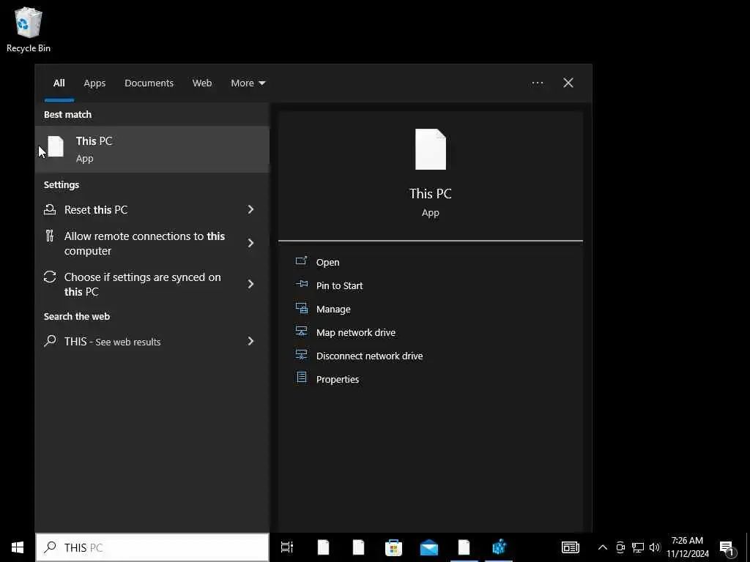Viewport: 750px width, 562px height.
Task: Open Task View from the taskbar
Action: [287, 547]
